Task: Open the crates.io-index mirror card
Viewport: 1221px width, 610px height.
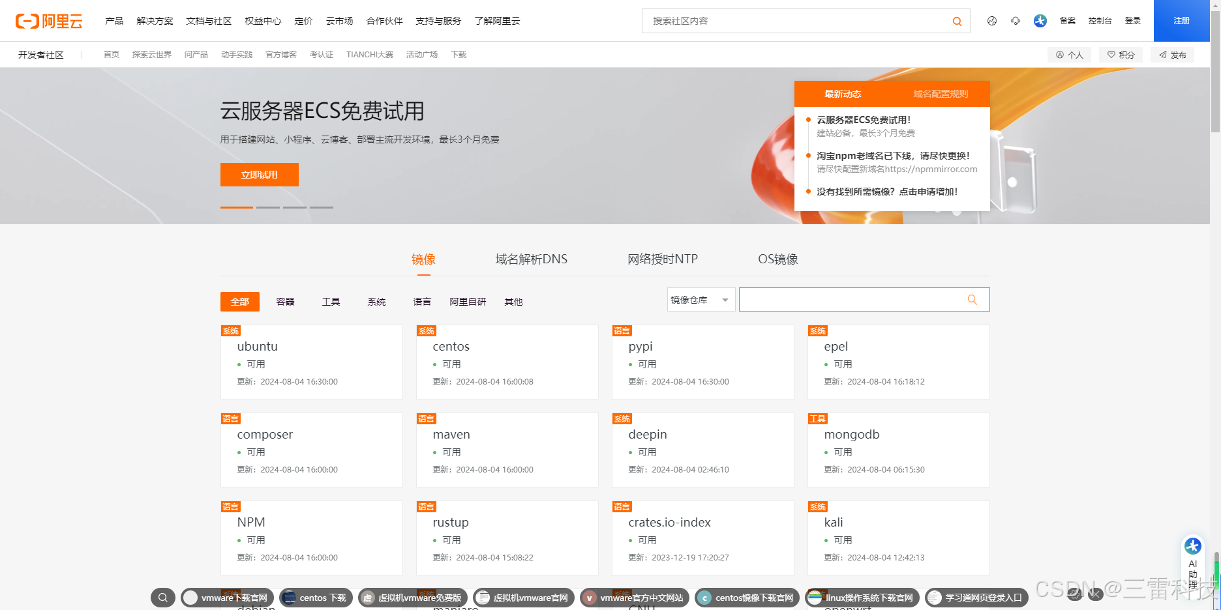Action: tap(703, 538)
